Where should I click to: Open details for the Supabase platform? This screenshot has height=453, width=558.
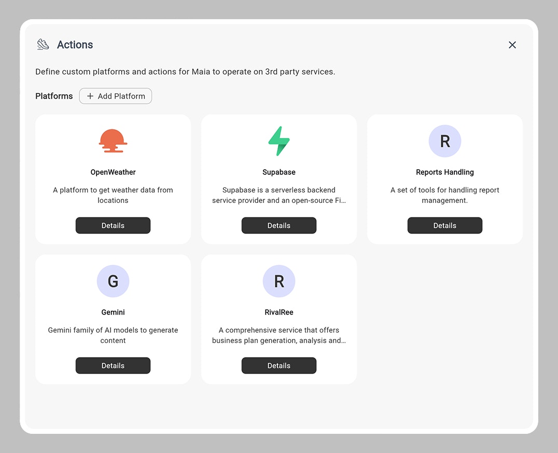pos(279,225)
